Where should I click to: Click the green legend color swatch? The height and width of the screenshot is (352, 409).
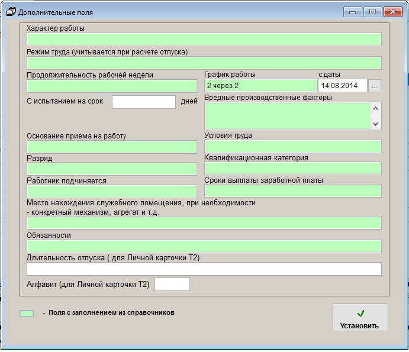(27, 314)
